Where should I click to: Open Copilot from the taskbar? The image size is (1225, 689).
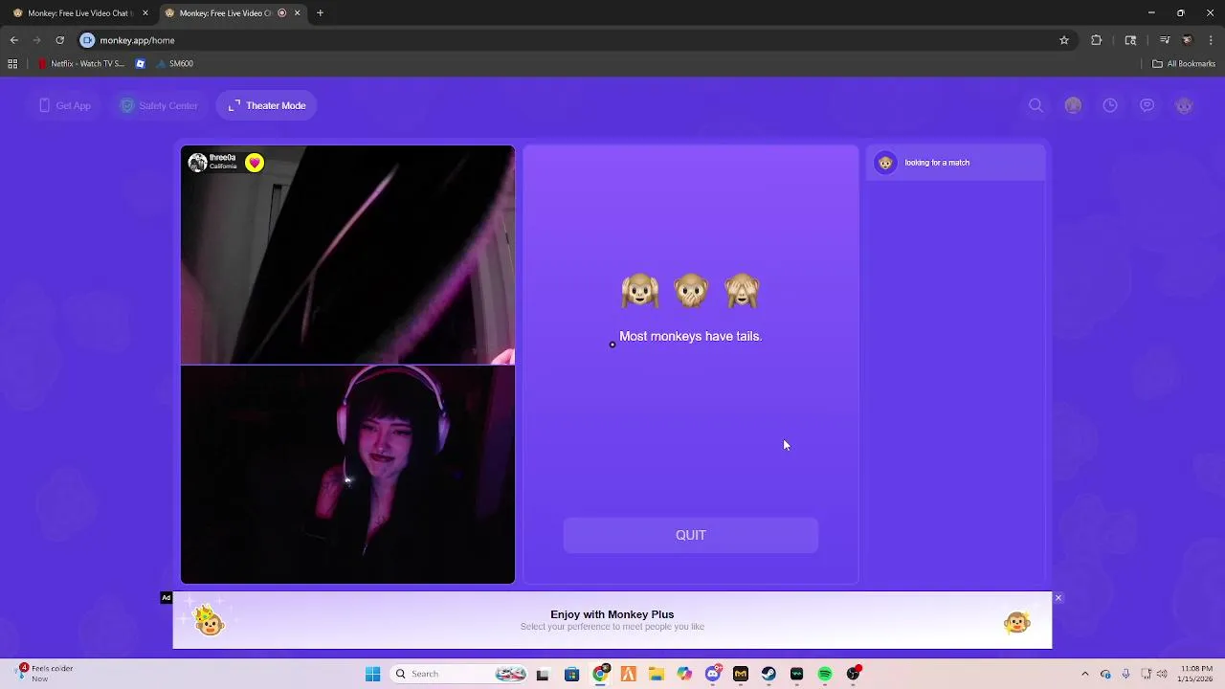(x=684, y=674)
